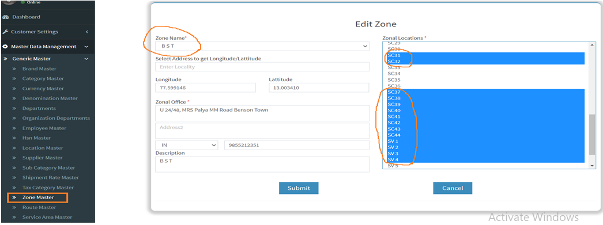Open Customer Settings menu item
Viewport: 603px width, 225px height.
click(34, 32)
